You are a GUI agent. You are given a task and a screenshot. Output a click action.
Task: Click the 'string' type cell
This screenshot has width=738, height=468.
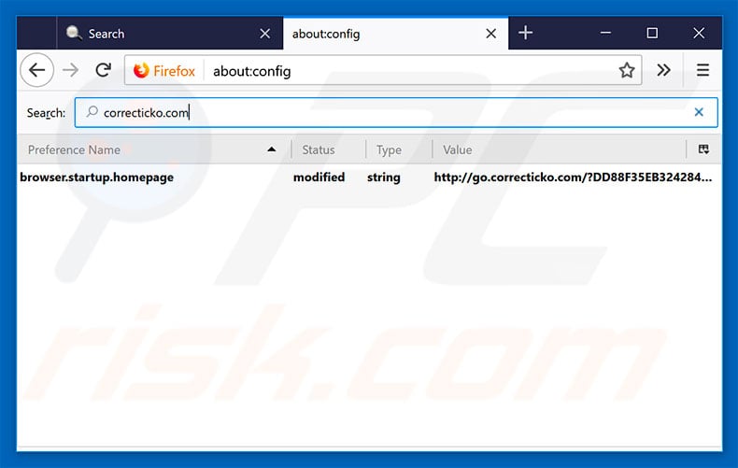[384, 177]
